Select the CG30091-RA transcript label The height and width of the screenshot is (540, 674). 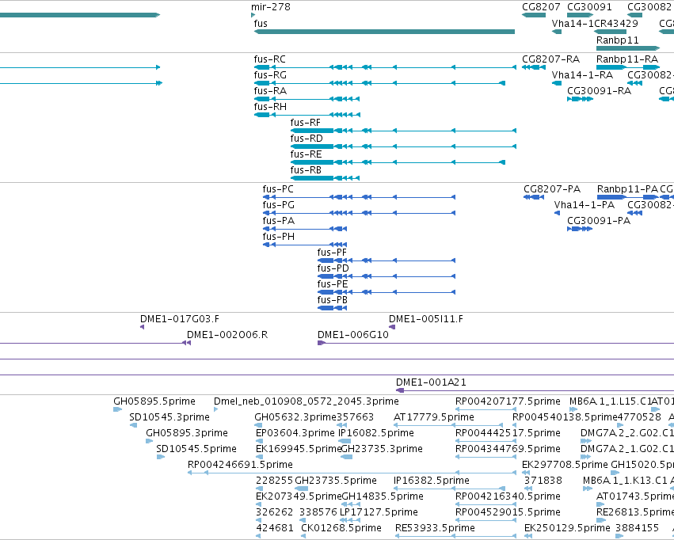coord(600,90)
